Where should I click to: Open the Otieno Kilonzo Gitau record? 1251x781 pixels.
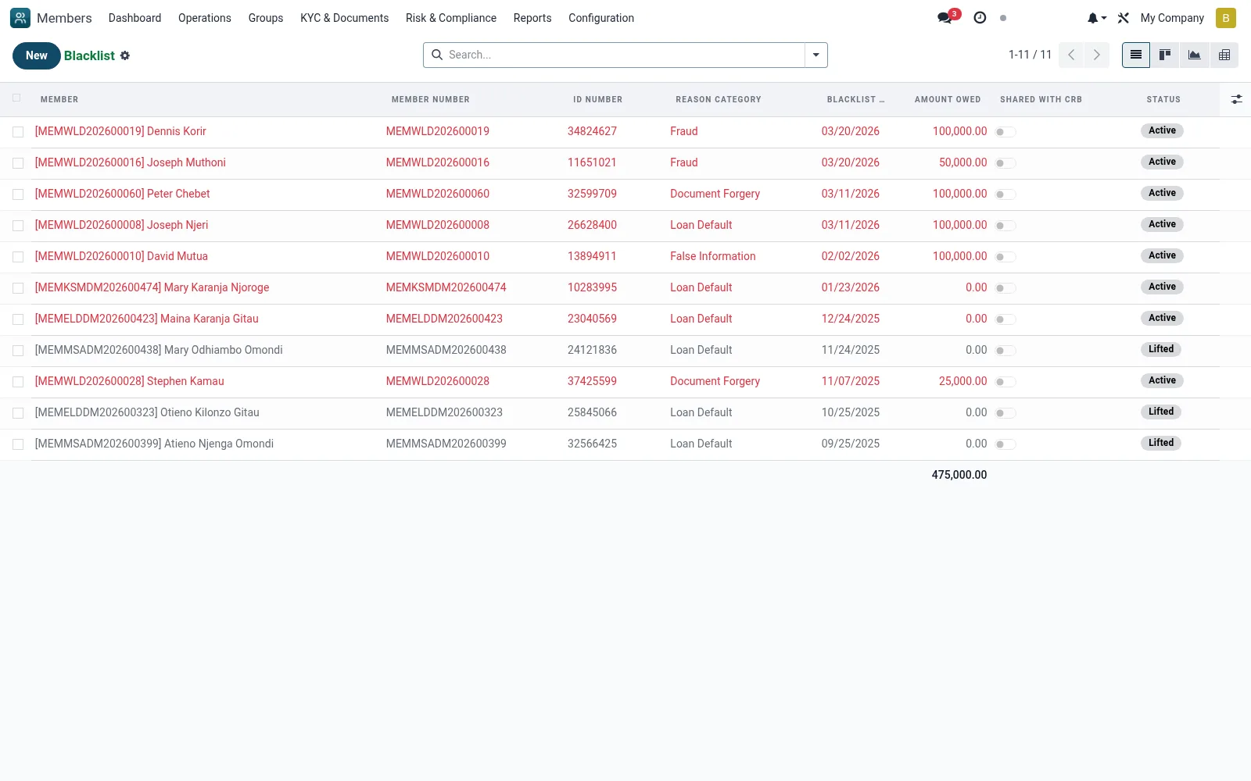147,412
